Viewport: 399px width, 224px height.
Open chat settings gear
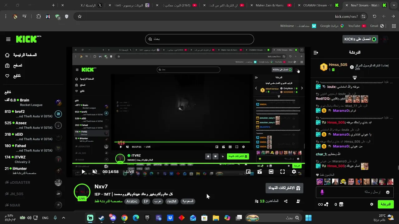[372, 204]
